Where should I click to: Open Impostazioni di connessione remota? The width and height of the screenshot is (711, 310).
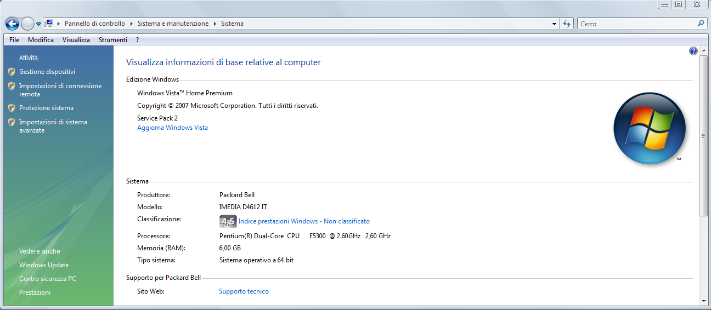pyautogui.click(x=60, y=90)
